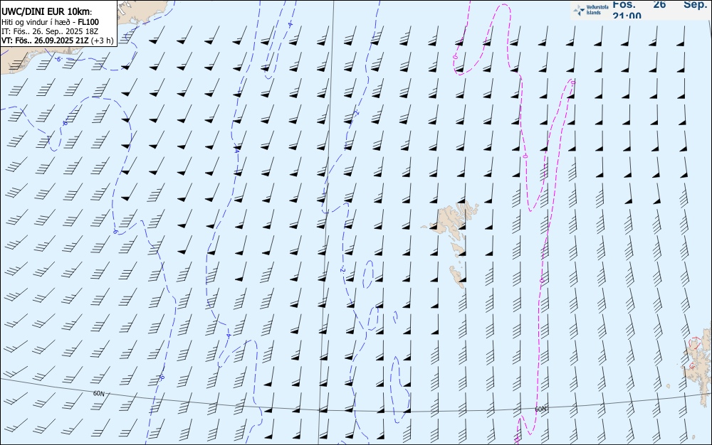Click 'VT: Fös.. 26.09.2025 21Z (+3 h)' line
Viewport: 712px width, 445px height.
pos(57,41)
